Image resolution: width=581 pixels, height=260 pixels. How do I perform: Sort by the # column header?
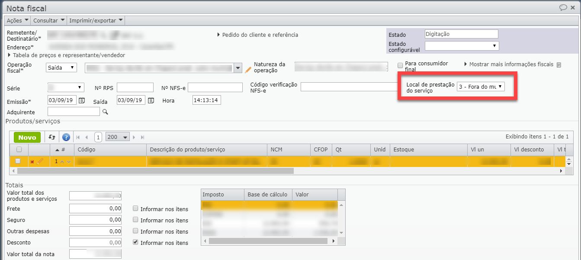(x=63, y=150)
